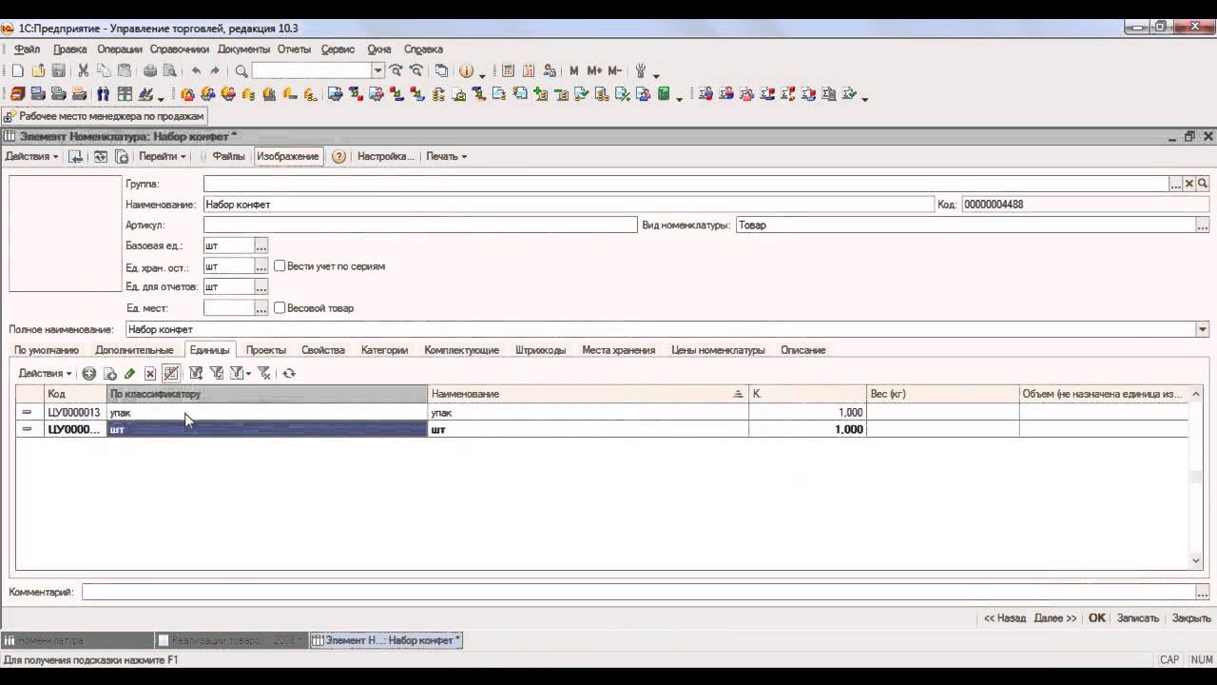Open the Calculator icon
The image size is (1217, 685).
pos(508,71)
